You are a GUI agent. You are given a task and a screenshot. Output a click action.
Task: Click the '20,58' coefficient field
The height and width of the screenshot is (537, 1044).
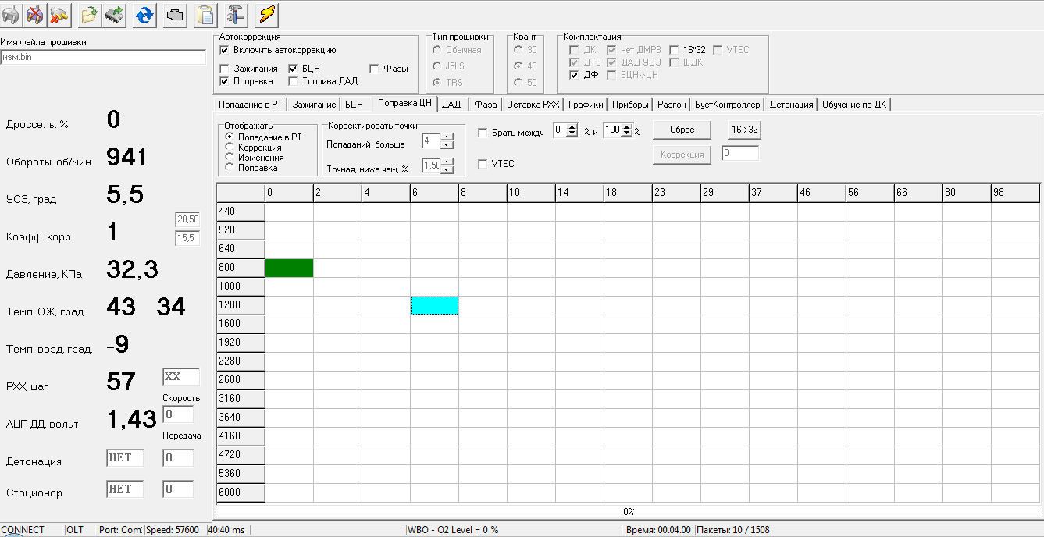click(x=187, y=220)
